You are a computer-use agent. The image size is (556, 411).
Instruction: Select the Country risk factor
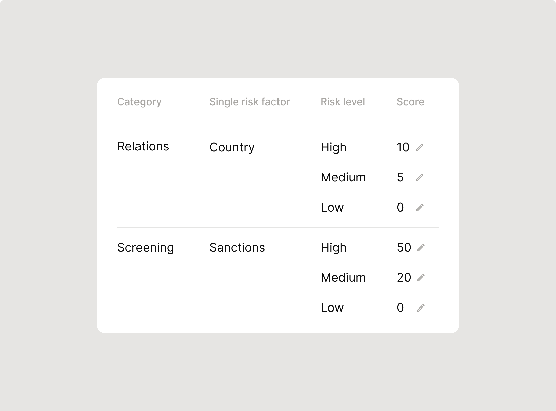[232, 147]
